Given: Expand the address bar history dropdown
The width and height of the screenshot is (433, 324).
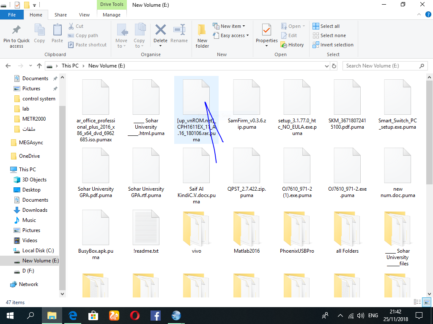Looking at the screenshot, I should [x=326, y=66].
